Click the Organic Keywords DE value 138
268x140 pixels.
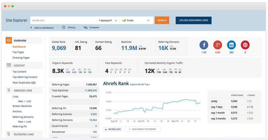click(80, 72)
